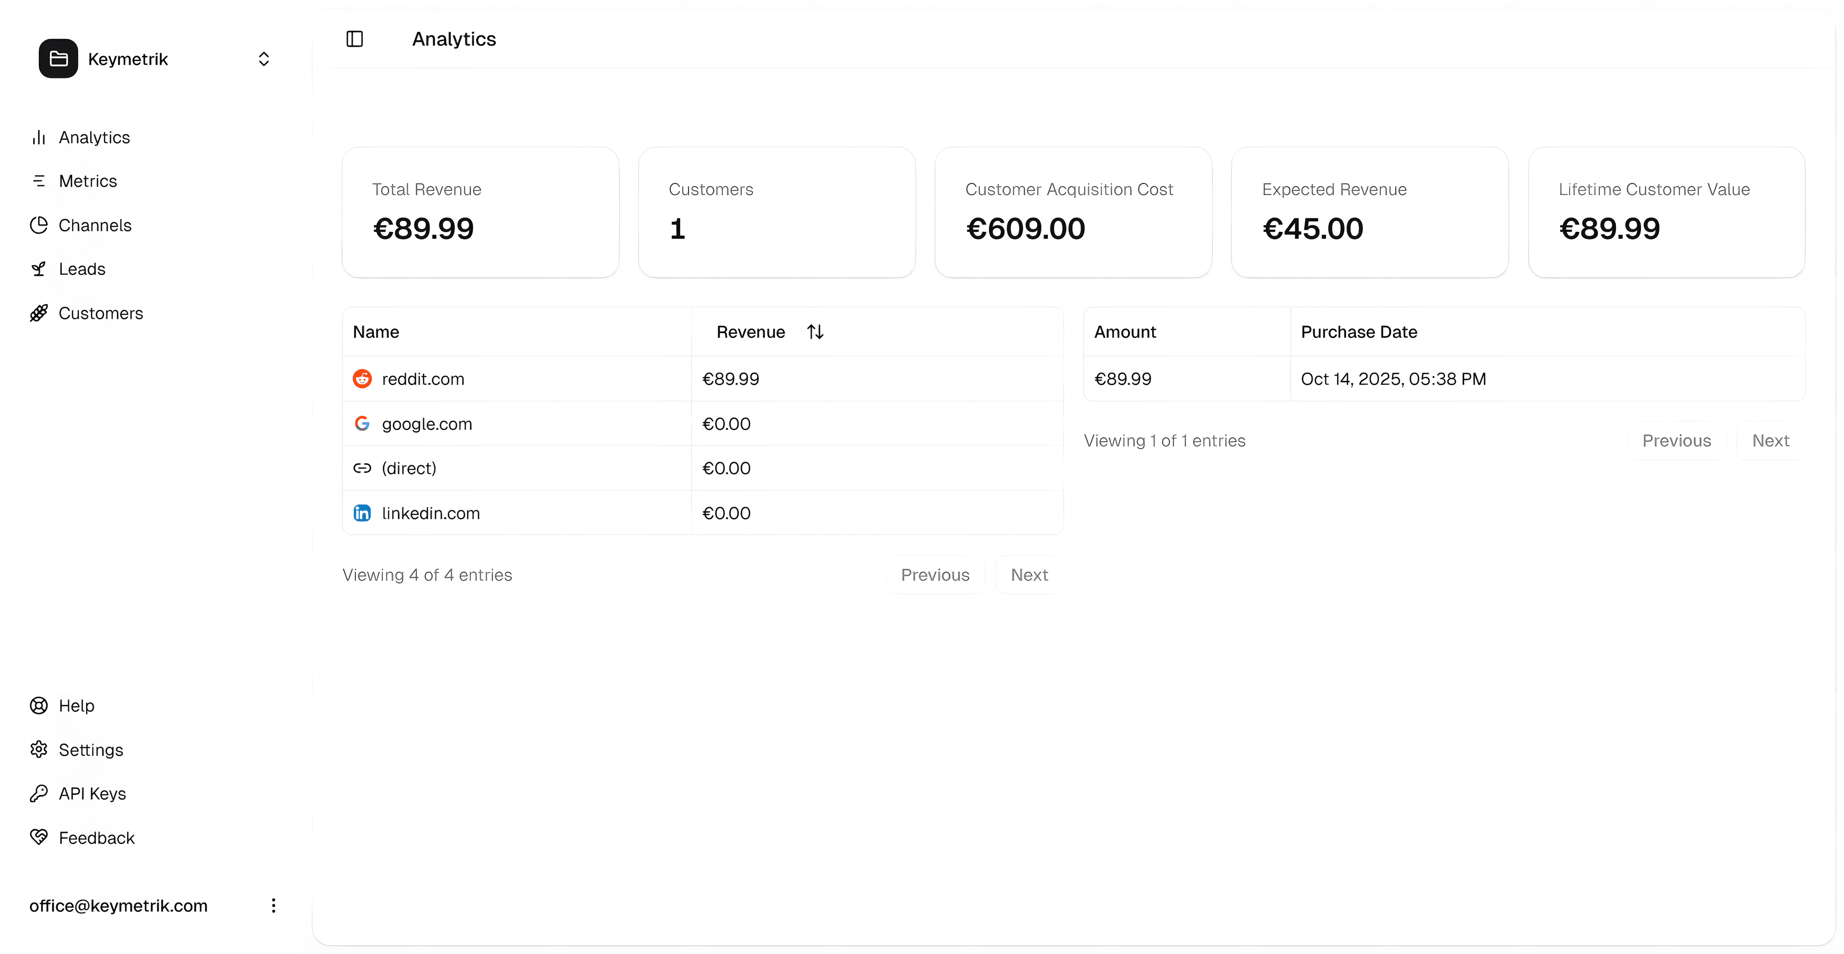Click the Customers rocket icon
This screenshot has width=1844, height=954.
(x=38, y=313)
